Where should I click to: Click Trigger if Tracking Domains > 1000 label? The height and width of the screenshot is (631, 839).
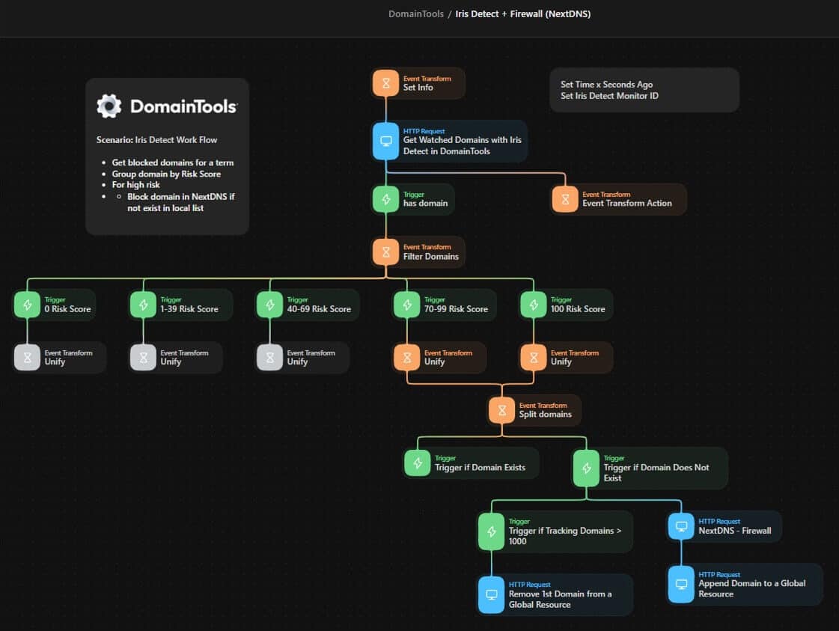pyautogui.click(x=564, y=536)
